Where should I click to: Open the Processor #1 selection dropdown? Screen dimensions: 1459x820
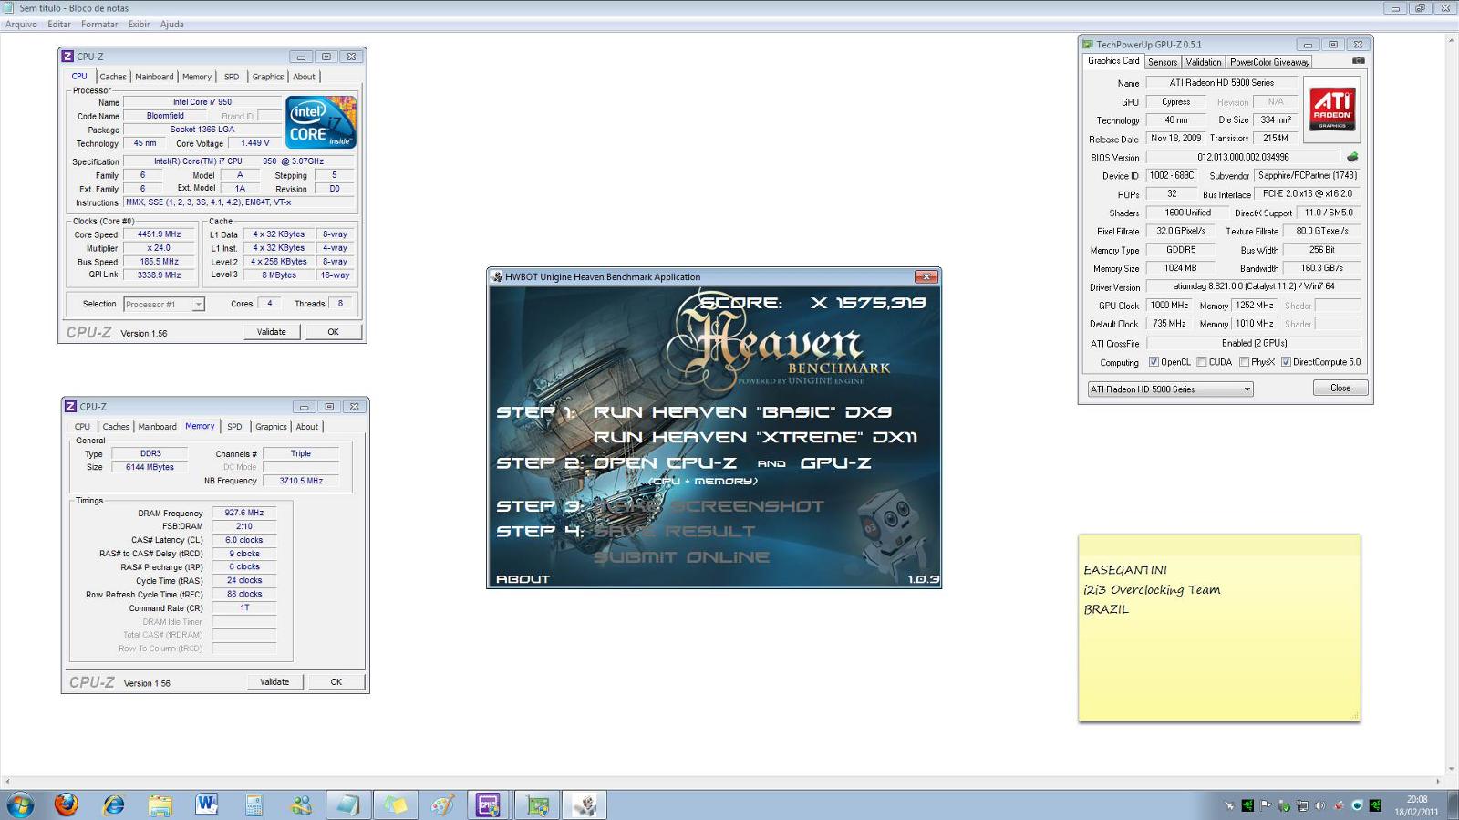(164, 304)
